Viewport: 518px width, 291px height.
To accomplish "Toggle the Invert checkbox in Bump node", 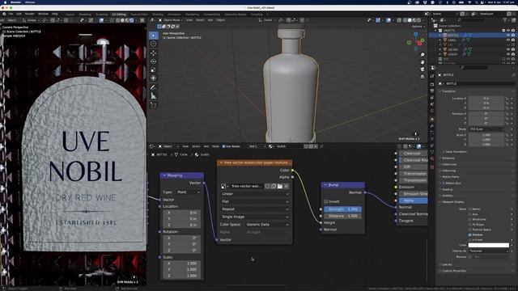I will (x=326, y=201).
